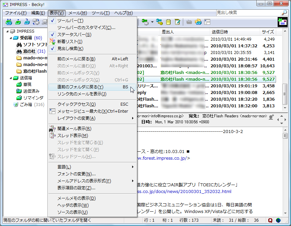Click the printer toolbar icon
This screenshot has width=291, height=226.
(x=189, y=22)
